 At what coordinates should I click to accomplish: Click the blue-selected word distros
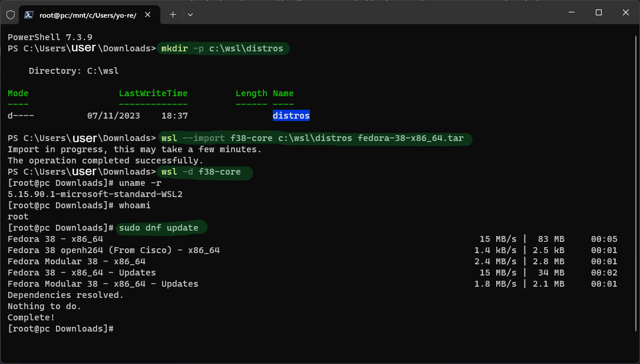(x=291, y=115)
